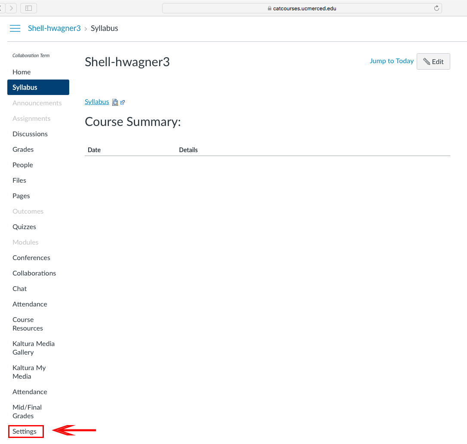The height and width of the screenshot is (444, 467).
Task: Open the hamburger navigation menu icon
Action: pos(15,28)
